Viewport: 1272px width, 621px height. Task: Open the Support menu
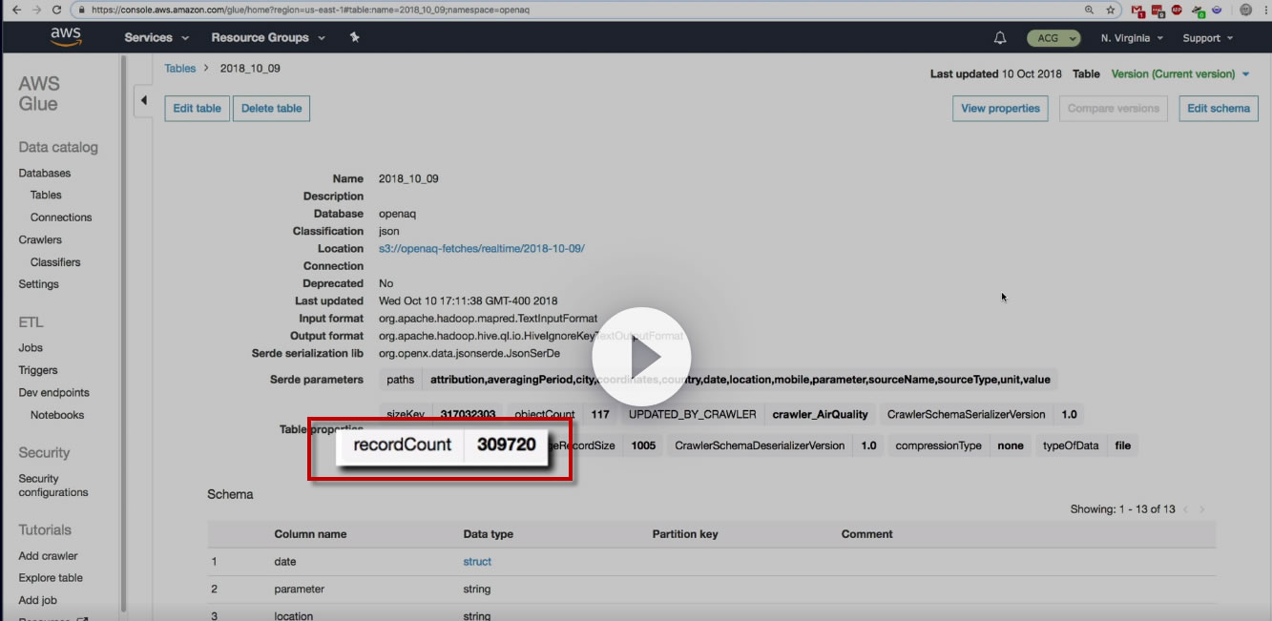tap(1207, 38)
